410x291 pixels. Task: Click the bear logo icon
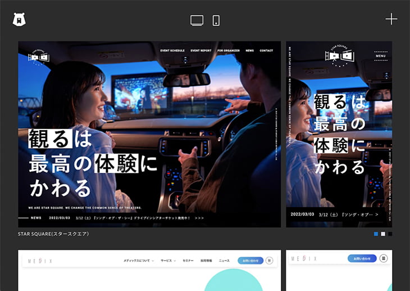tap(20, 20)
